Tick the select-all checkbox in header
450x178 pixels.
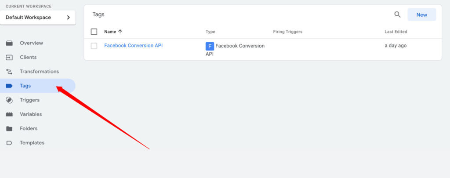click(x=94, y=32)
